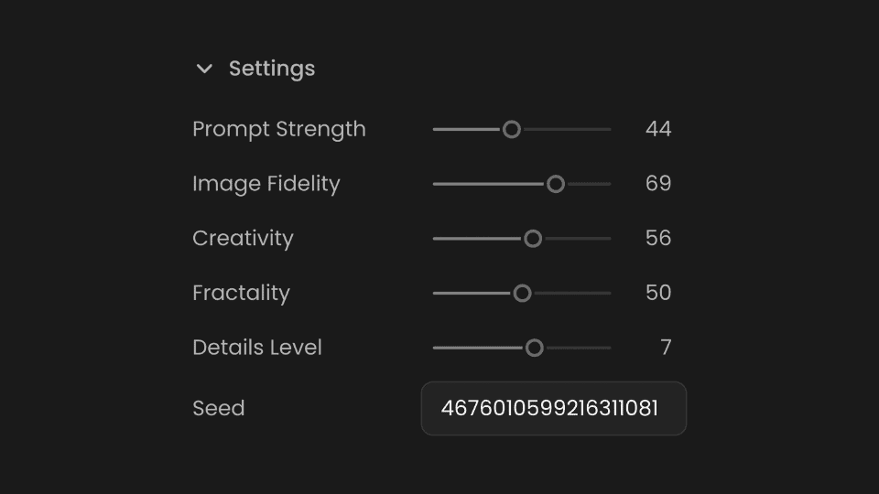
Task: Click the Prompt Strength value 44
Action: 657,129
